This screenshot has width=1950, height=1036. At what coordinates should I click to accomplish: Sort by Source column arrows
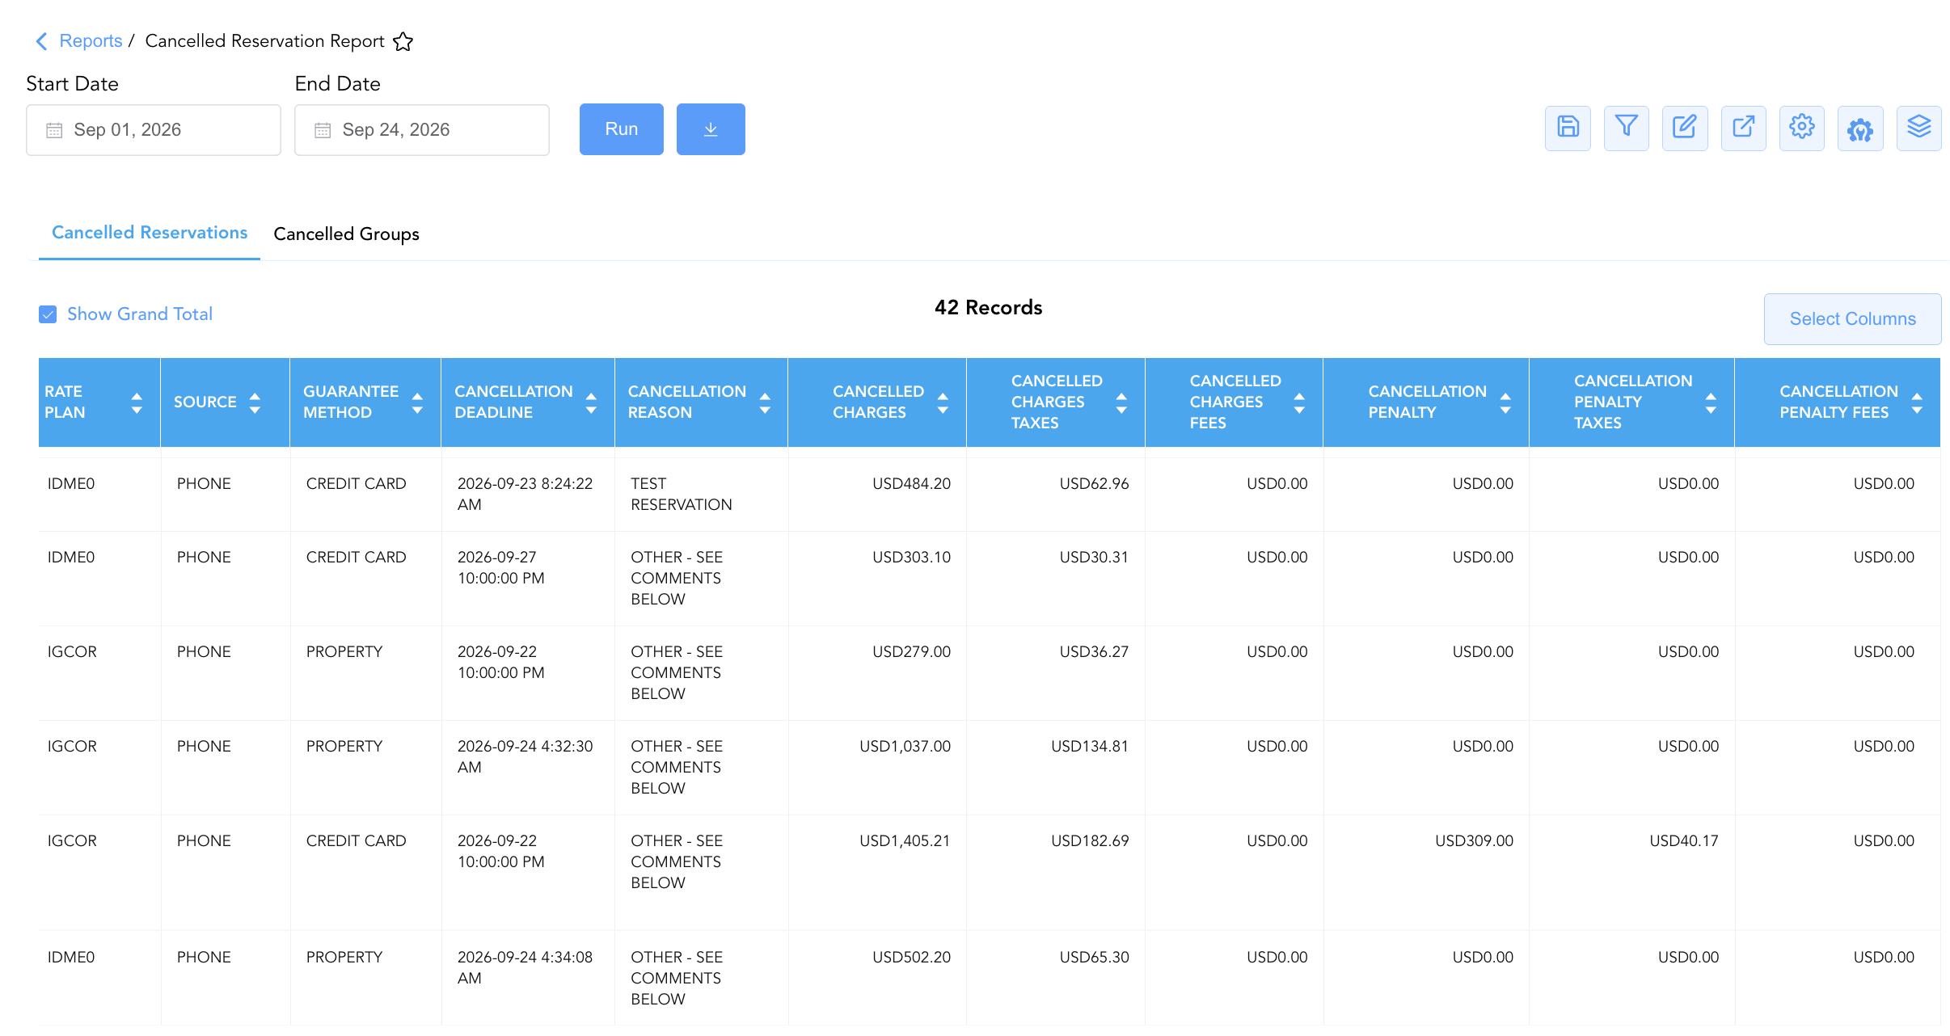(255, 402)
